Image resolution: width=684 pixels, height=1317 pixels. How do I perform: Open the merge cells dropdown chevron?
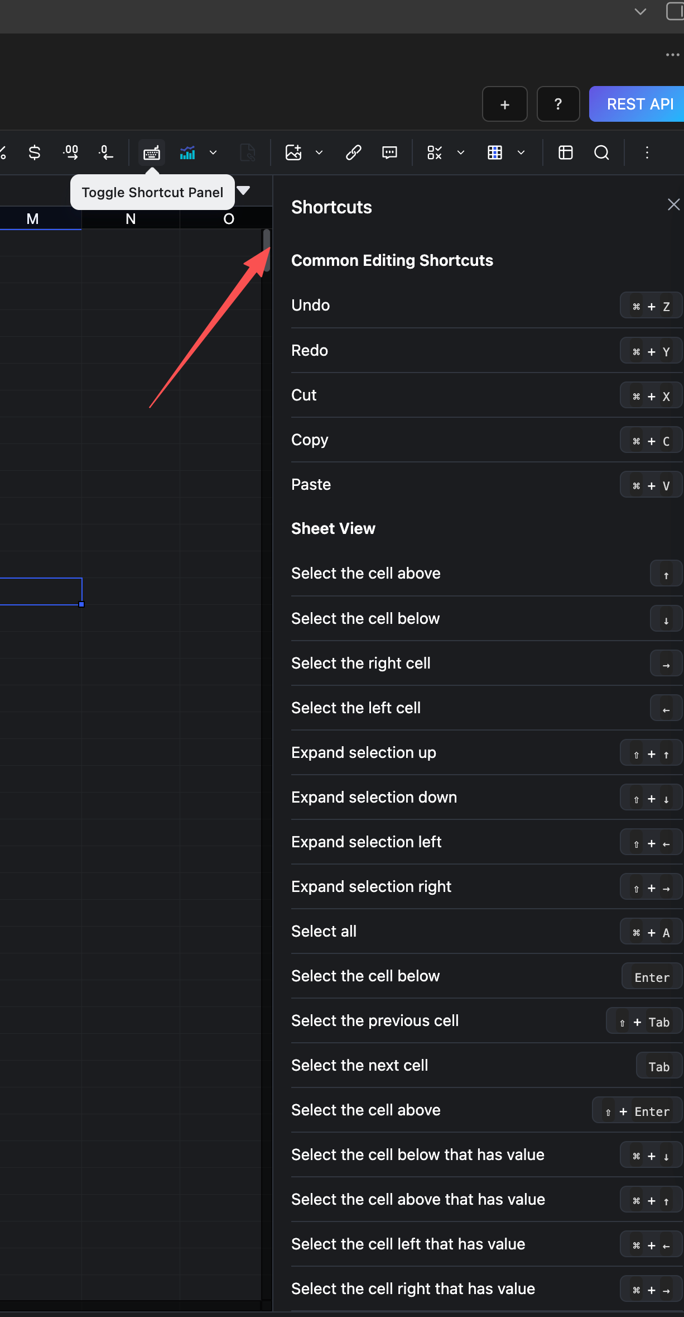(x=521, y=152)
